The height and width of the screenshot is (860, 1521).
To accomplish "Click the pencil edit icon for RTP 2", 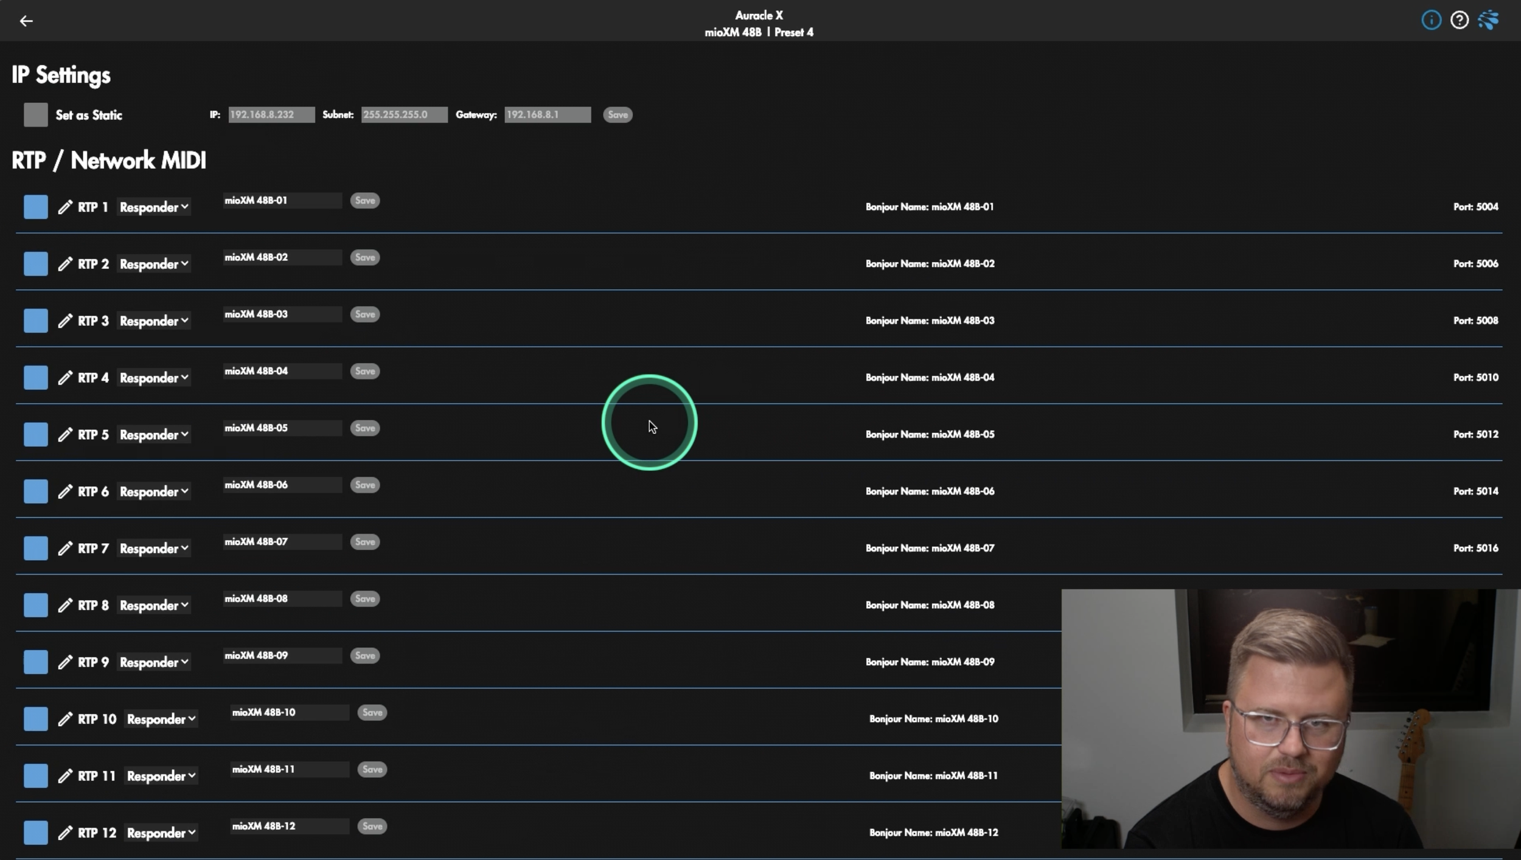I will [x=65, y=264].
